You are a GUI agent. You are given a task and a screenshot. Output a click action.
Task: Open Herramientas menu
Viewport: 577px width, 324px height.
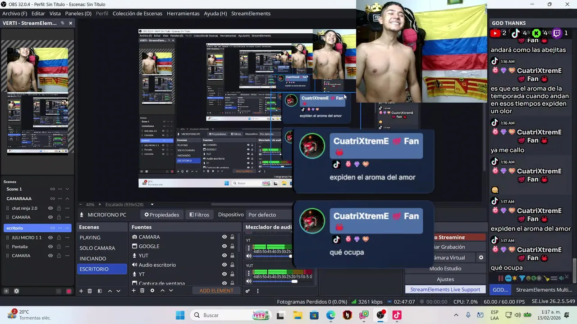tap(183, 13)
